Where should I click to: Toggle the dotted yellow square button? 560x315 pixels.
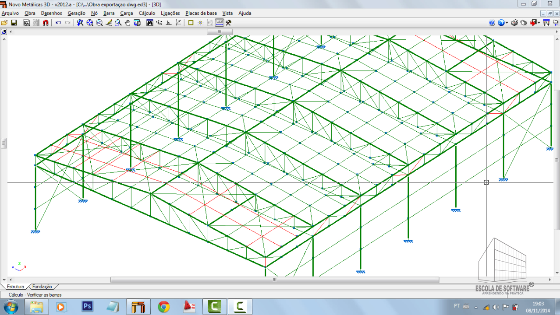[x=200, y=23]
